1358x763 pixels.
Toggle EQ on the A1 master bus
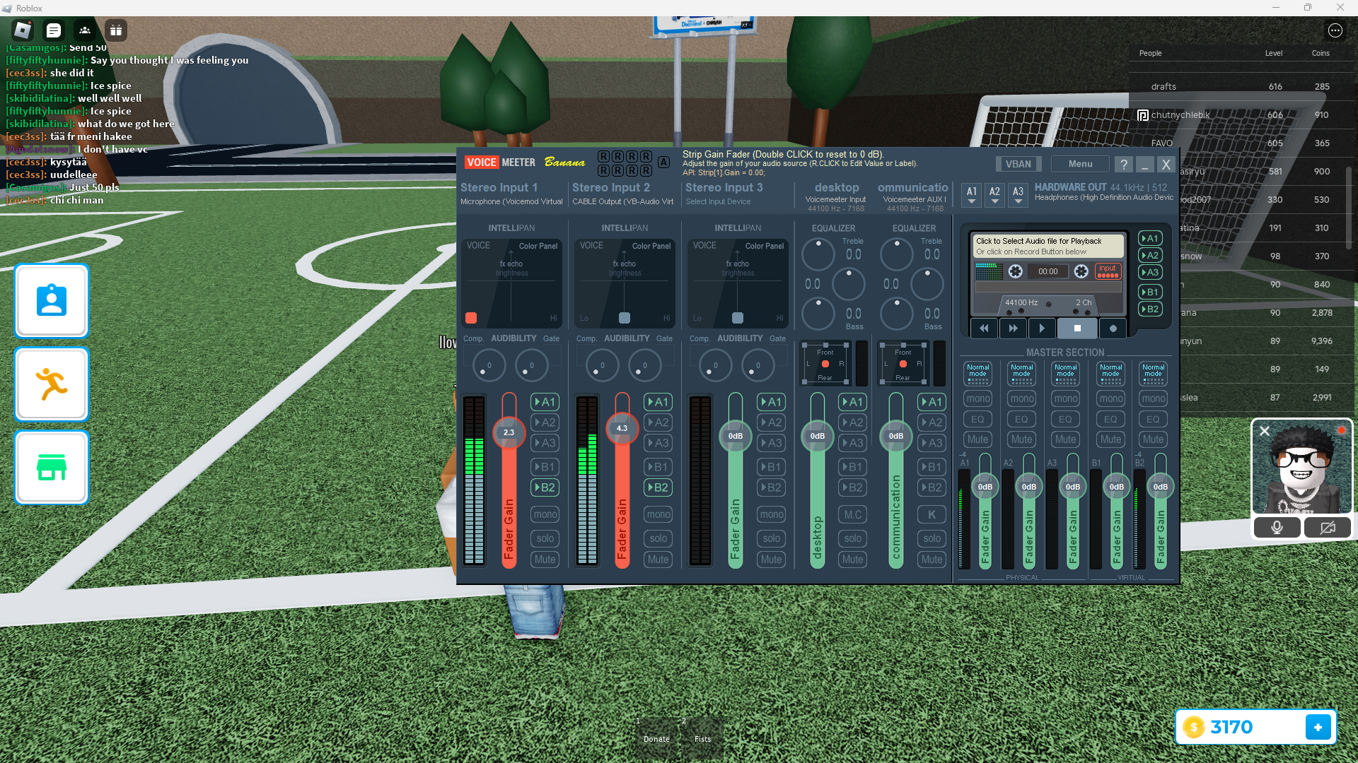[977, 419]
